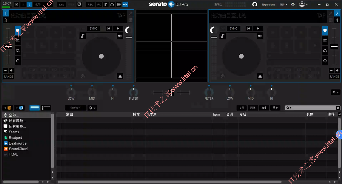This screenshot has width=342, height=184.
Task: Switch library to album art list view
Action: 46,108
